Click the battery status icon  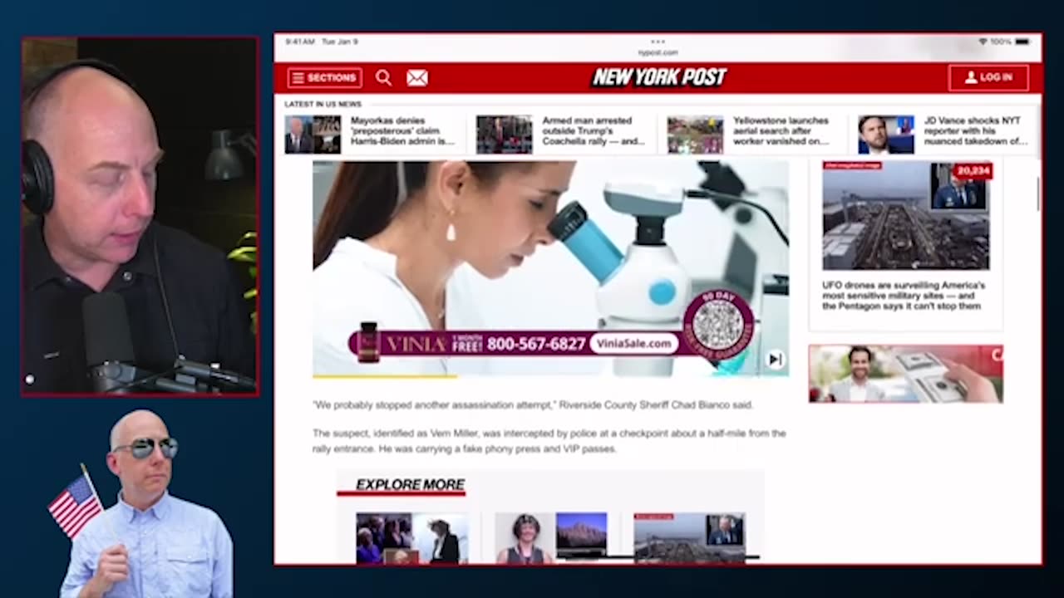(1022, 41)
